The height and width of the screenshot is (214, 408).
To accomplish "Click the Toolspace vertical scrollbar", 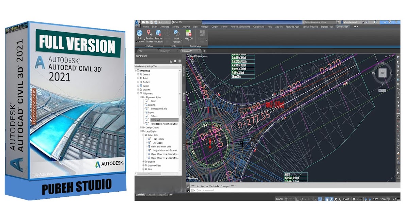I will click(x=180, y=92).
